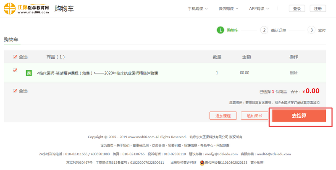Click the red 去结算 checkout button
Image resolution: width=336 pixels, height=170 pixels.
point(299,116)
